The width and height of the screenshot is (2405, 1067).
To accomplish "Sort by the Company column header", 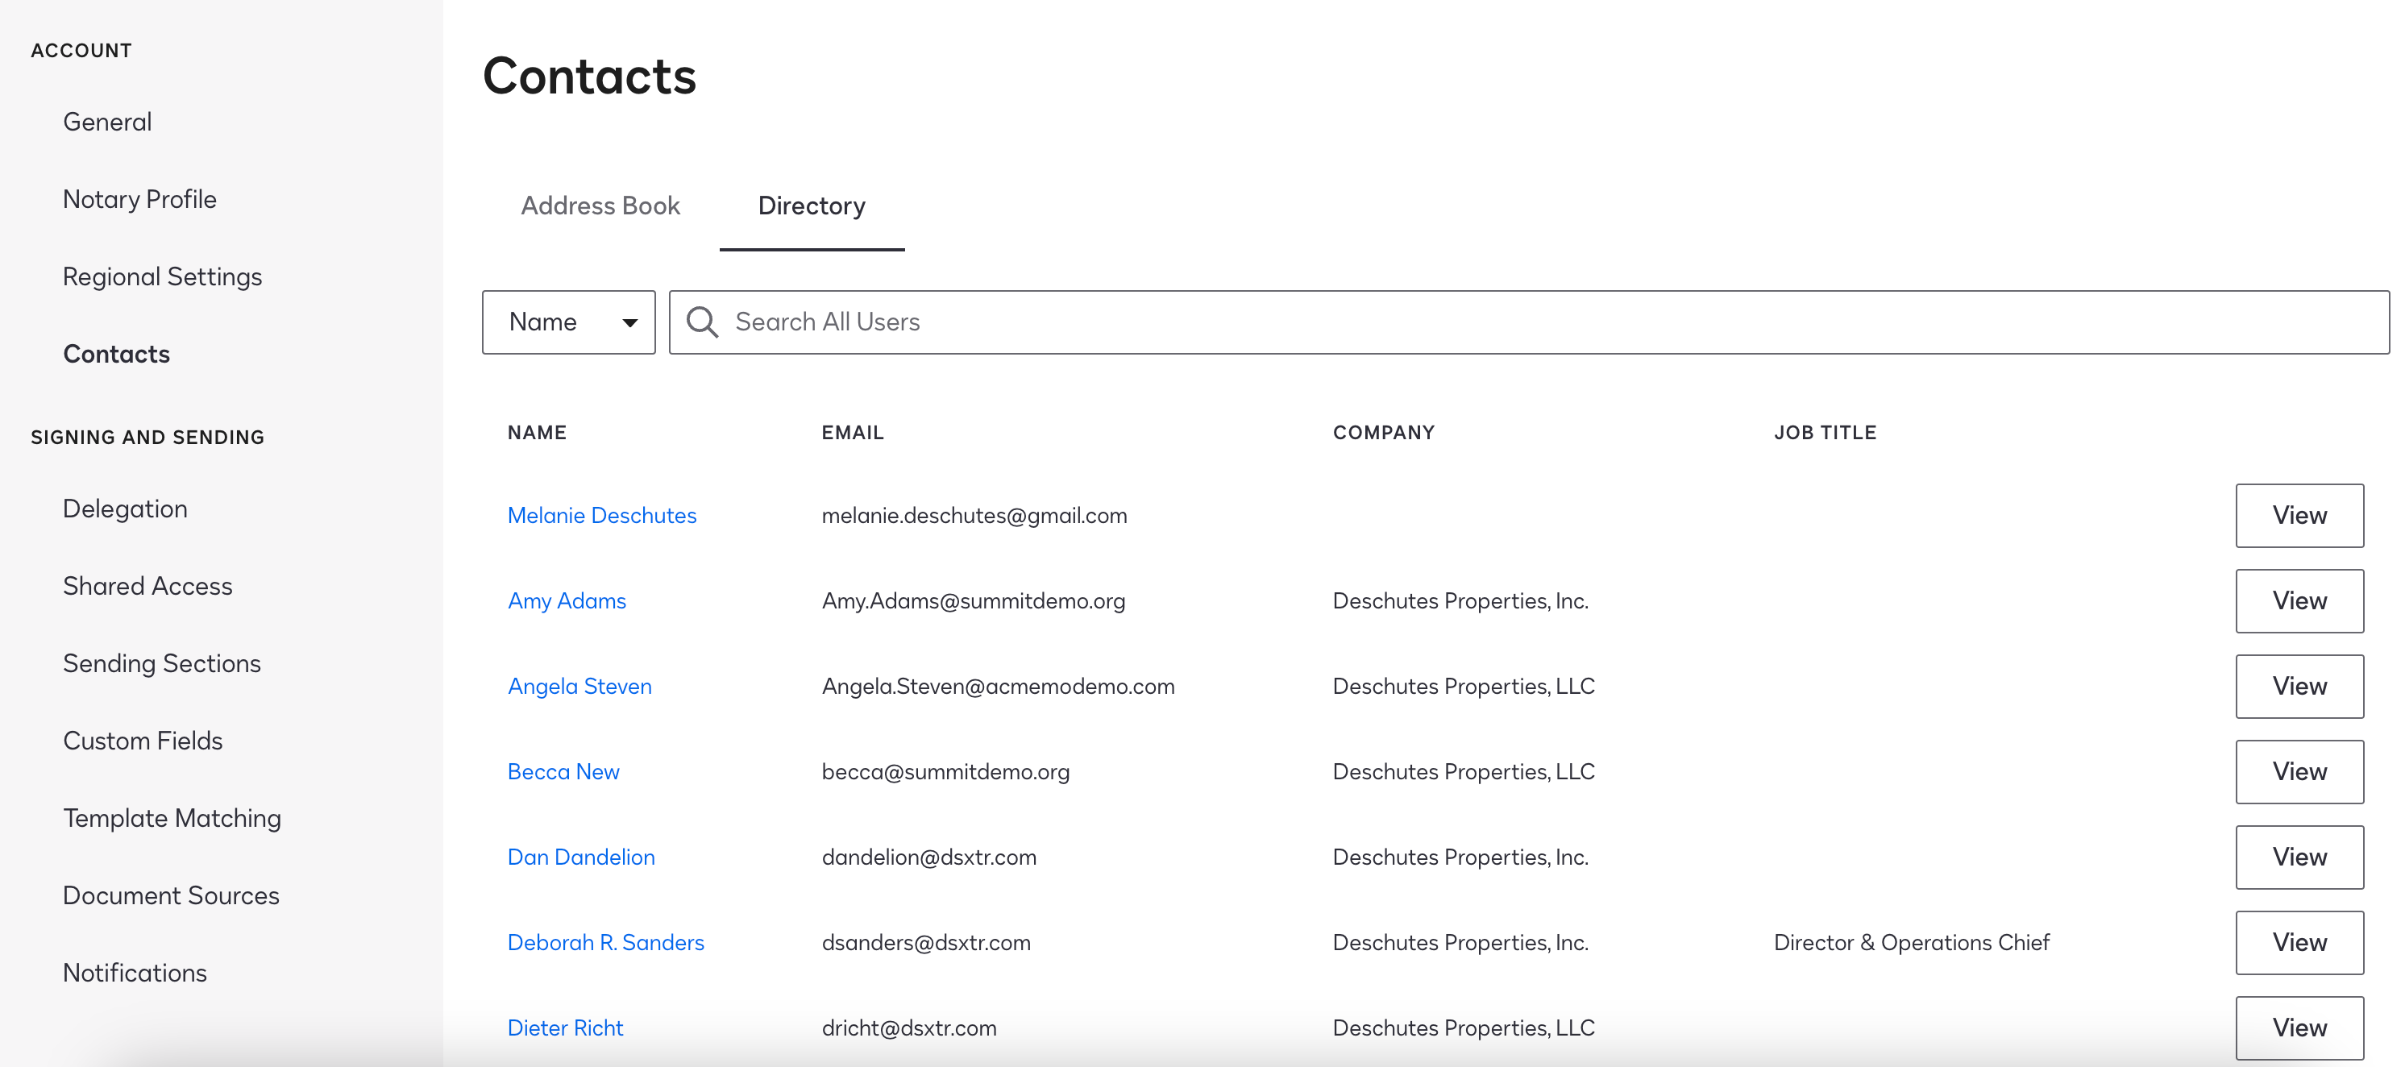I will pos(1384,433).
